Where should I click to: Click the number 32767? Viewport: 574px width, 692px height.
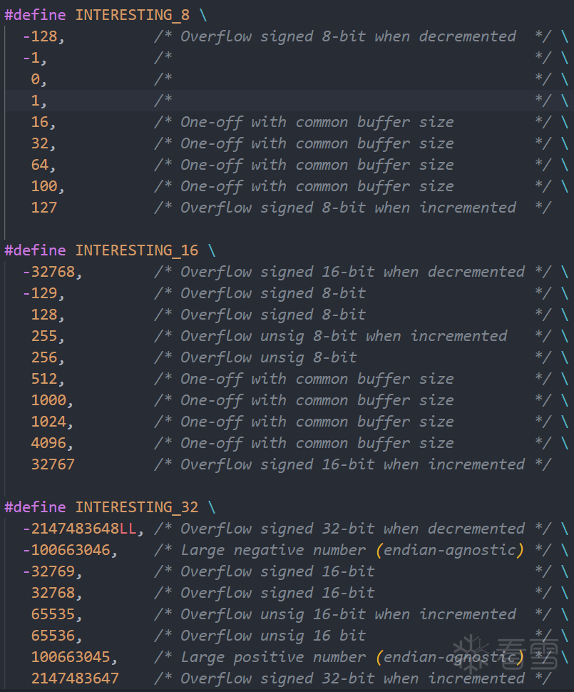point(53,464)
